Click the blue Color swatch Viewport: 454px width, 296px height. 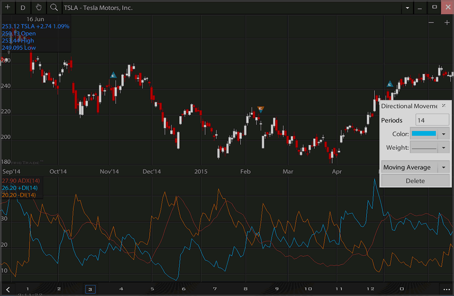pos(424,134)
